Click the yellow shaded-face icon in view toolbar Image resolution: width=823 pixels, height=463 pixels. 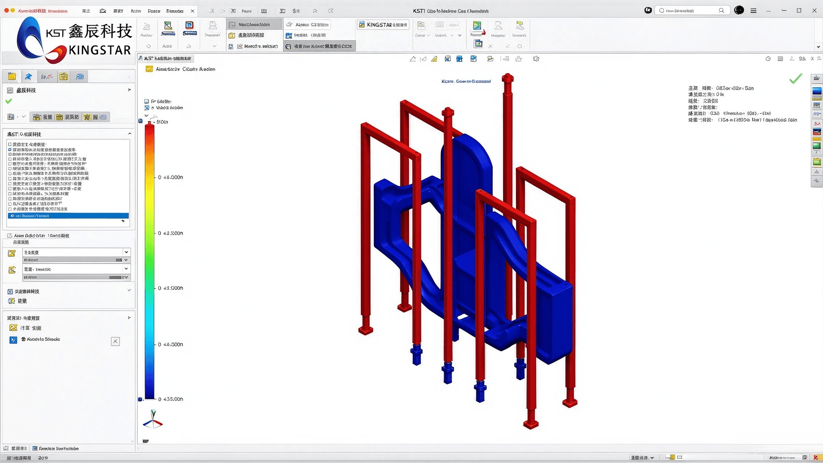click(434, 59)
